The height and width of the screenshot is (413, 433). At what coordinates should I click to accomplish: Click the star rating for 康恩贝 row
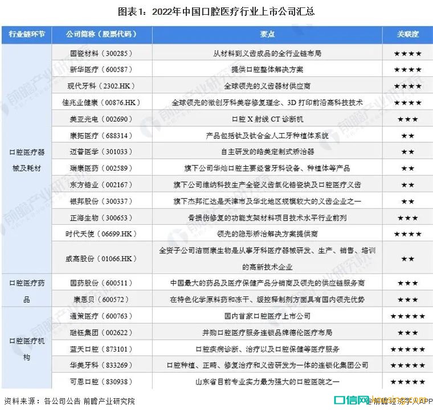pyautogui.click(x=407, y=299)
